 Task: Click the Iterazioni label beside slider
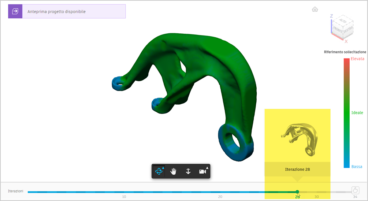tap(15, 191)
